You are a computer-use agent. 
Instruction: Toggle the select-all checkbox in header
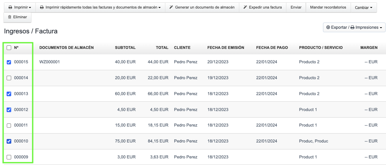point(9,48)
